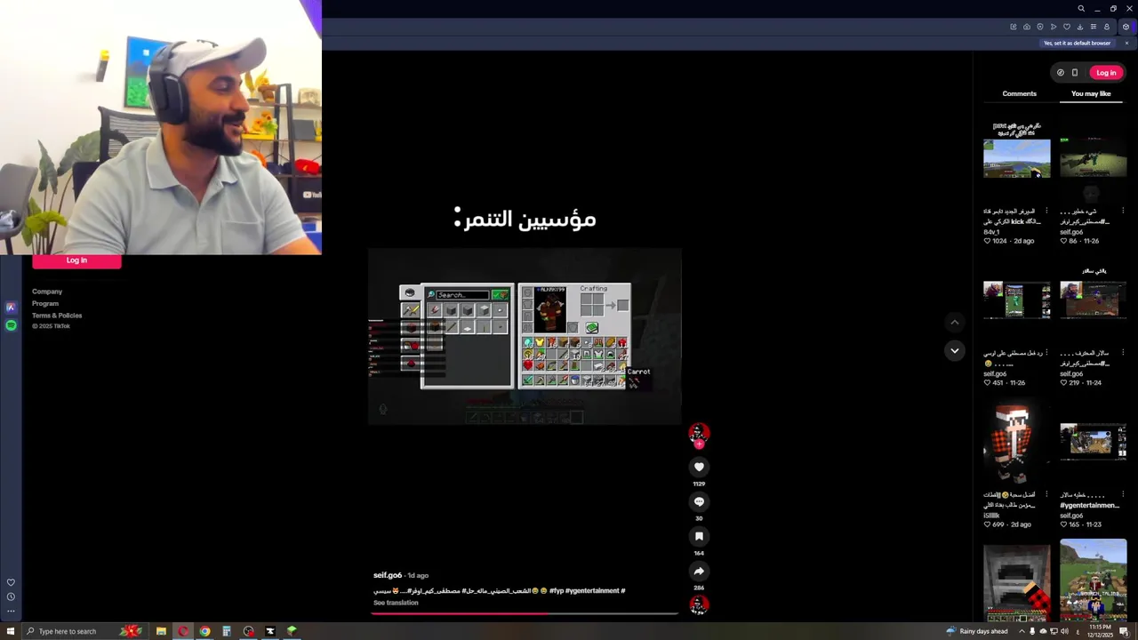
Task: Open File Explorer from the taskbar
Action: [x=161, y=631]
